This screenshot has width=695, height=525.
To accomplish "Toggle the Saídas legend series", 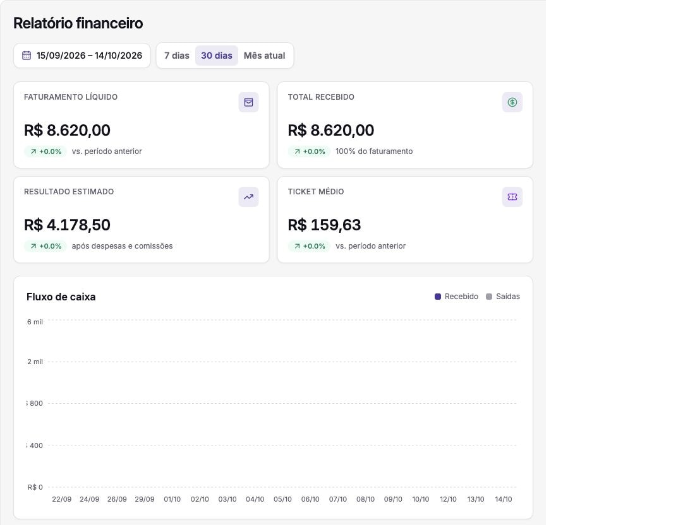I will [x=503, y=297].
